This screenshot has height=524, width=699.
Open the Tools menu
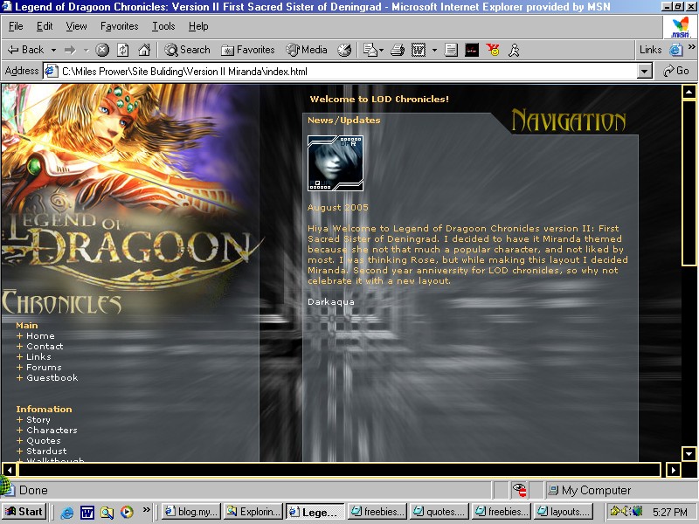click(163, 27)
